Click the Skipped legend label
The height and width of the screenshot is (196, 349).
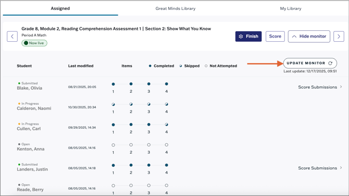[192, 66]
